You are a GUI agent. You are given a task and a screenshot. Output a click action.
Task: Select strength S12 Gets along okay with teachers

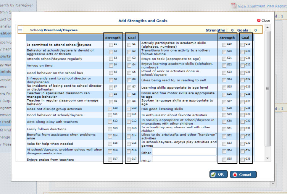(x=110, y=122)
